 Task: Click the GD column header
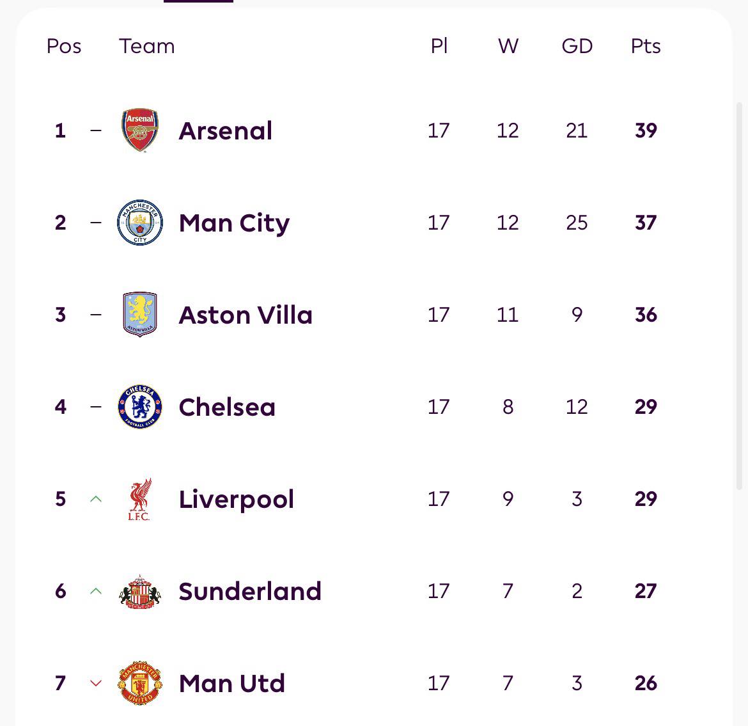[577, 46]
